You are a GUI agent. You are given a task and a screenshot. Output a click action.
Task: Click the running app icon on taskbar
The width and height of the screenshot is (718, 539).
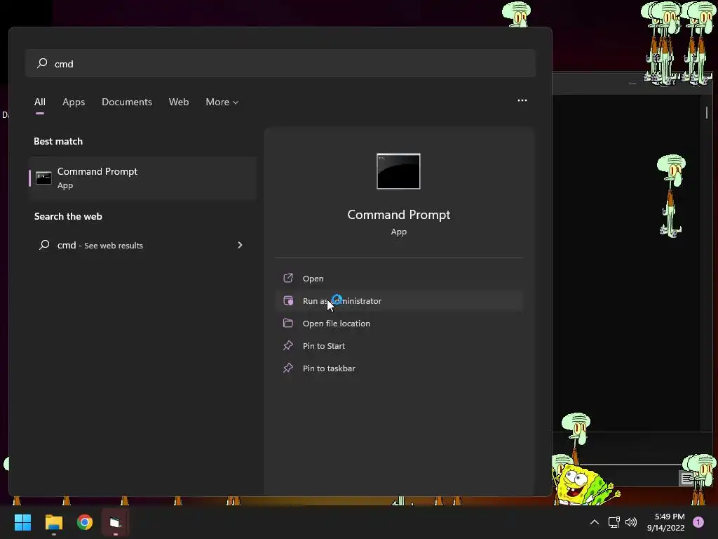[116, 522]
